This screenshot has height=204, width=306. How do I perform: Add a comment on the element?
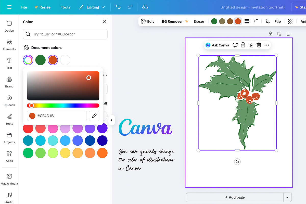pyautogui.click(x=235, y=45)
